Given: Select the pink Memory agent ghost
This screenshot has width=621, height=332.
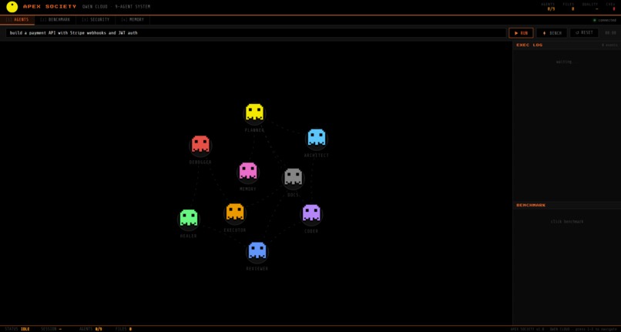Looking at the screenshot, I should tap(248, 171).
